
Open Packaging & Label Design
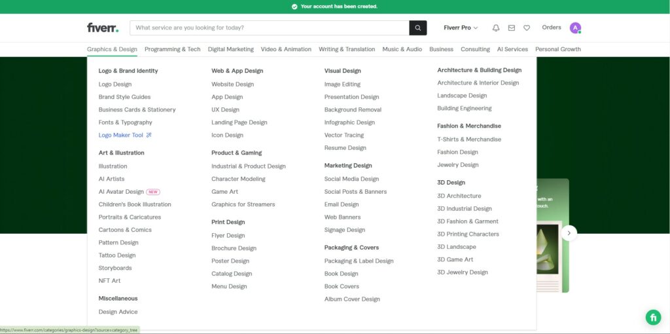(359, 261)
